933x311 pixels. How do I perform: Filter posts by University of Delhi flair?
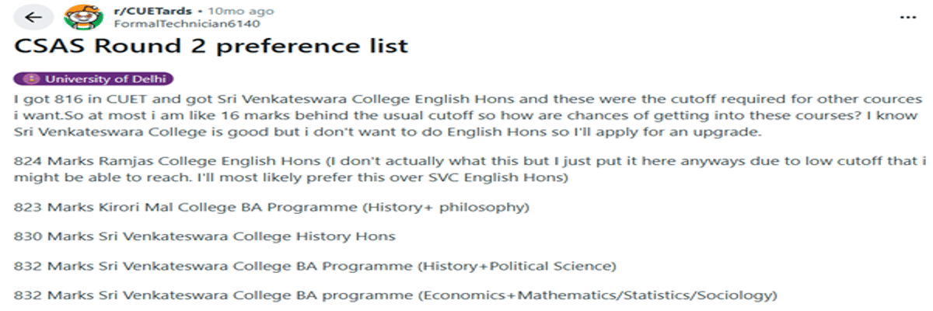click(x=94, y=79)
